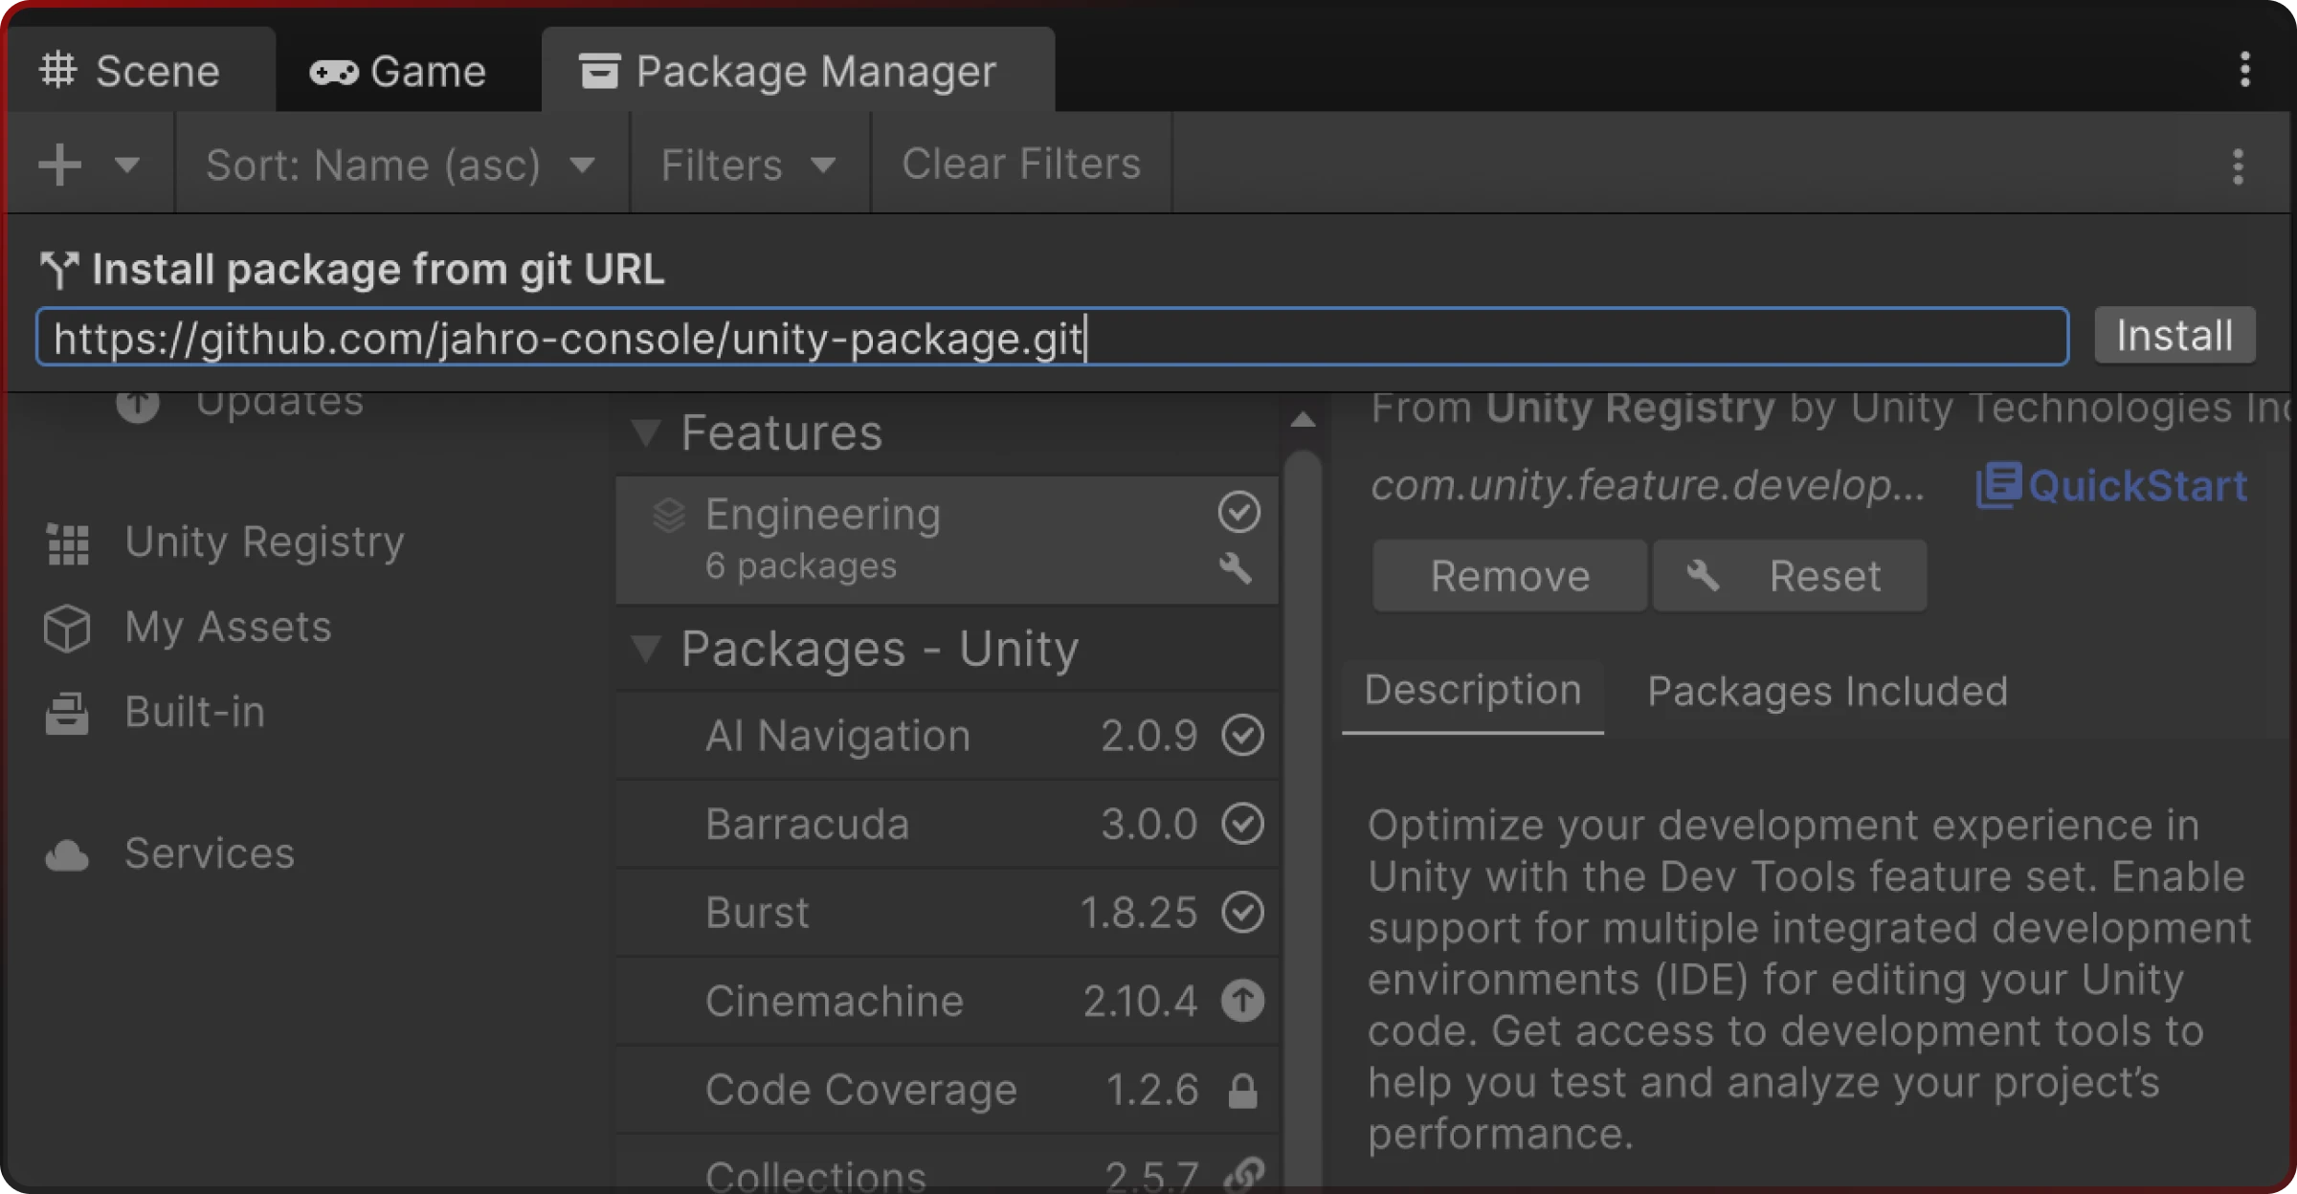Open the QuickStart link
The width and height of the screenshot is (2297, 1194).
click(2111, 485)
